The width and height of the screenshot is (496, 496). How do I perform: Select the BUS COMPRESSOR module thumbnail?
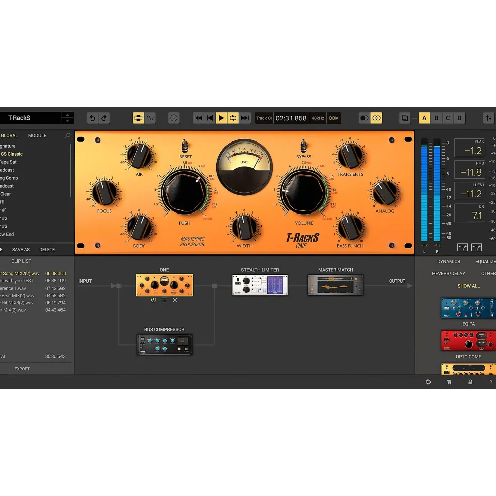point(164,344)
